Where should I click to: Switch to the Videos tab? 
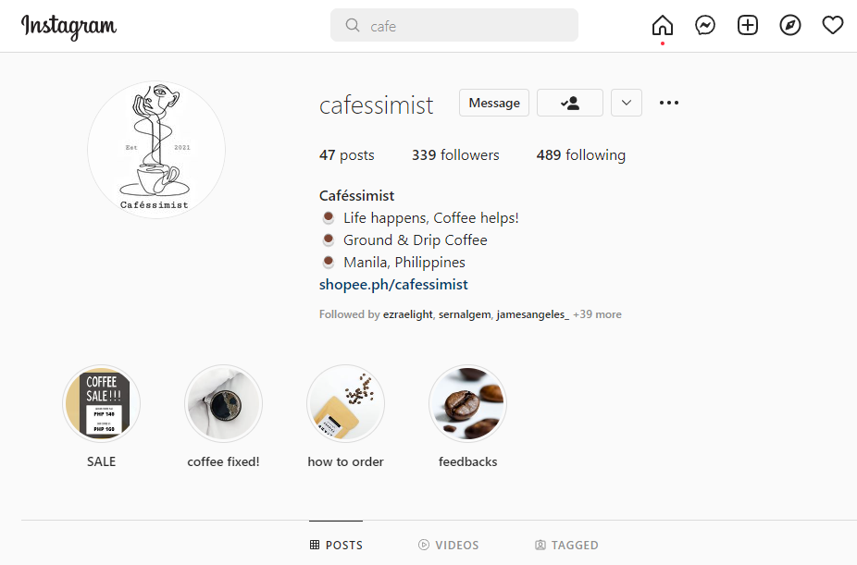pyautogui.click(x=449, y=545)
